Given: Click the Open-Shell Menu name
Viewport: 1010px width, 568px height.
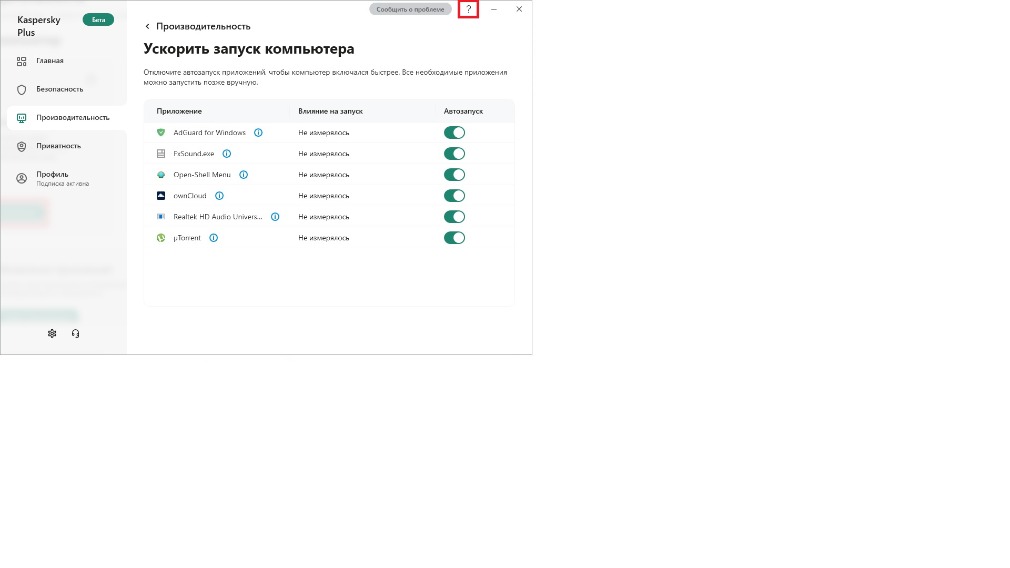Looking at the screenshot, I should [202, 175].
